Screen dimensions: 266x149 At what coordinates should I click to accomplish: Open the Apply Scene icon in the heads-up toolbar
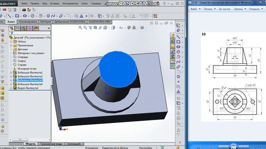(134, 28)
